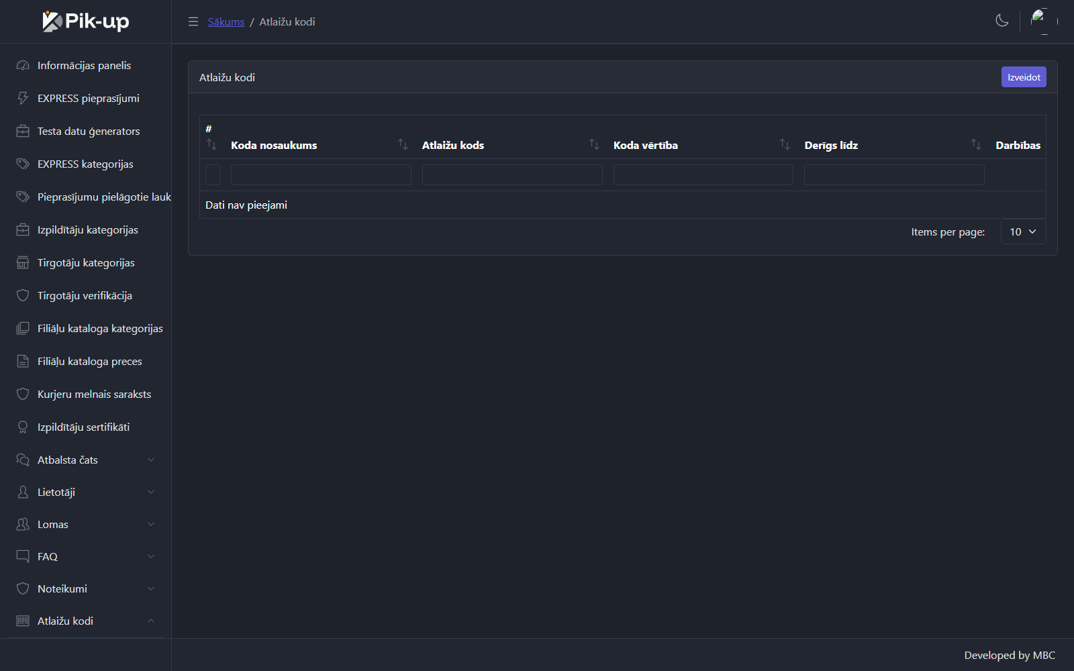Switch theme with the moon icon
This screenshot has height=671, width=1074.
click(x=1002, y=21)
